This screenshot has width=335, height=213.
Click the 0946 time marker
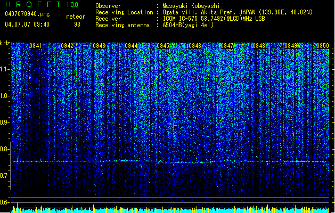tap(195, 46)
